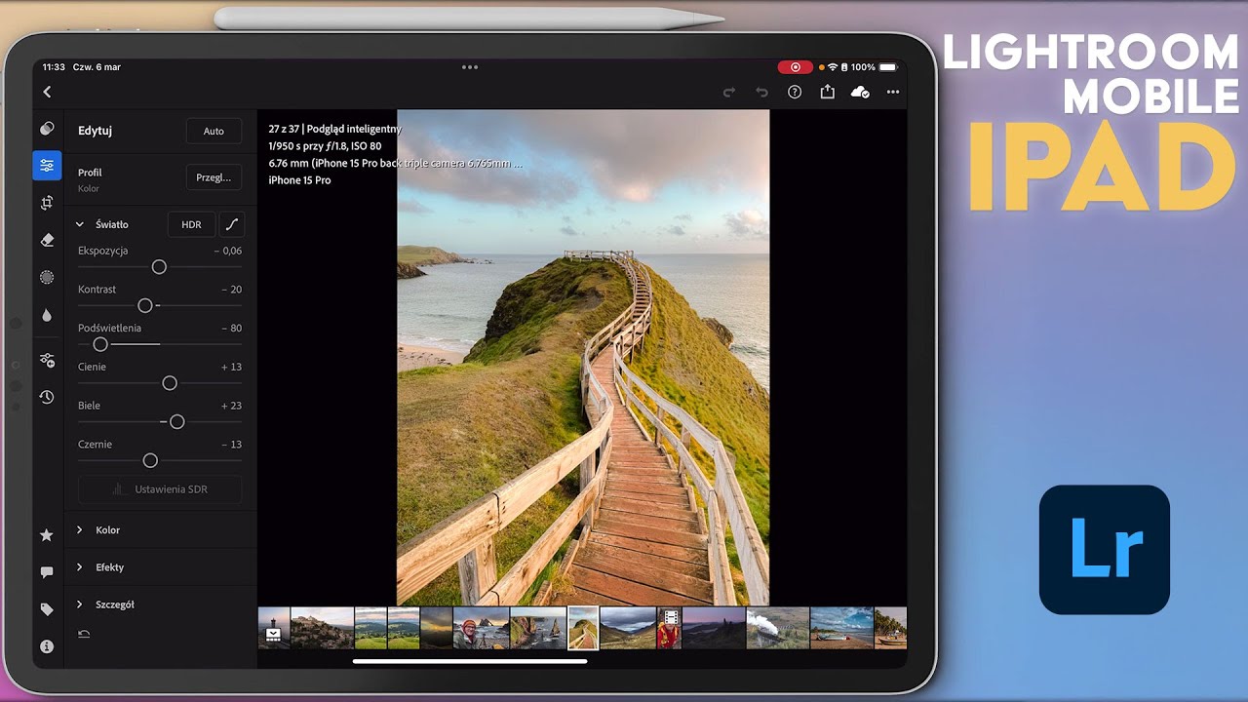
Task: Select the Edit sliders tool
Action: pyautogui.click(x=47, y=166)
